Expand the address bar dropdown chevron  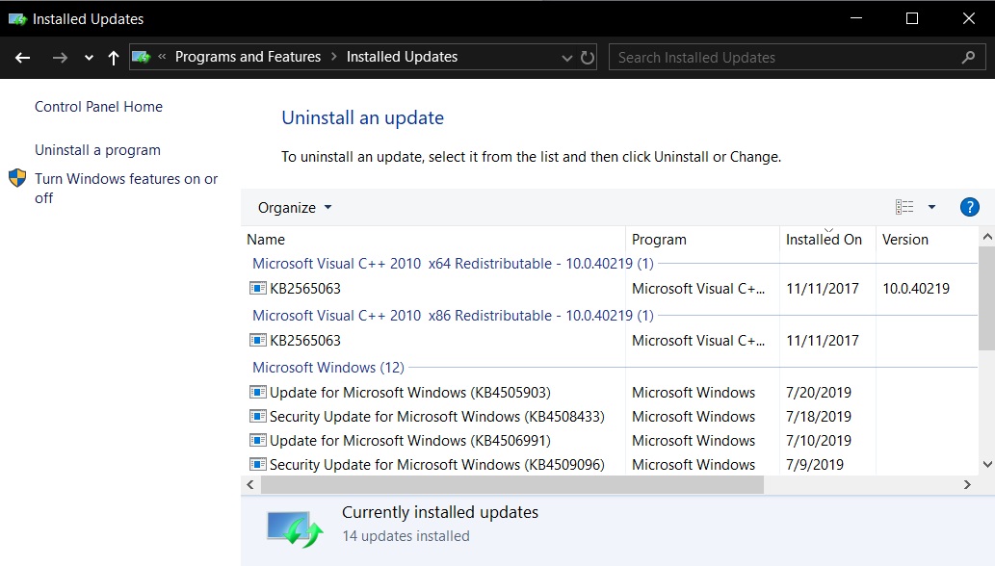pos(567,57)
